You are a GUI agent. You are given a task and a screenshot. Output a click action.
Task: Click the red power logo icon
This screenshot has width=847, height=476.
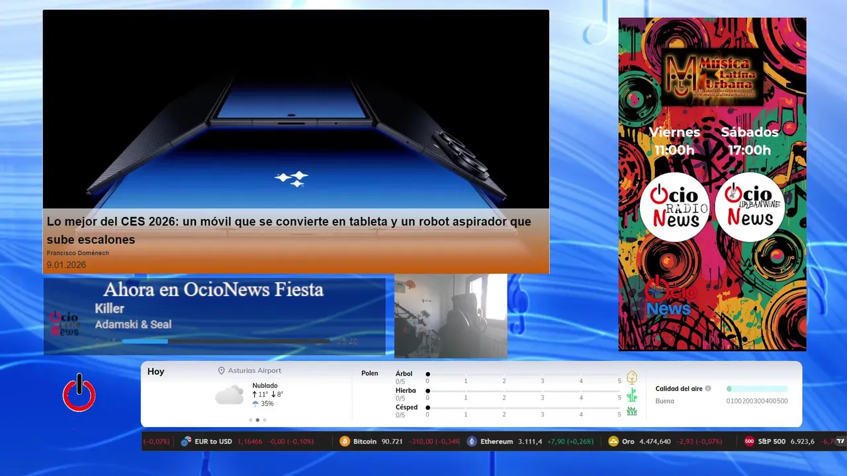tap(79, 393)
